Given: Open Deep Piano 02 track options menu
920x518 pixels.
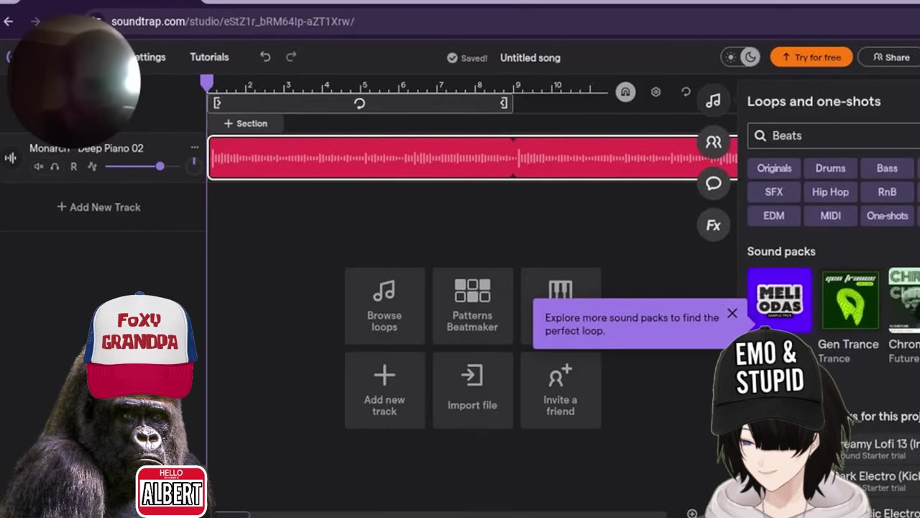Looking at the screenshot, I should click(x=195, y=147).
